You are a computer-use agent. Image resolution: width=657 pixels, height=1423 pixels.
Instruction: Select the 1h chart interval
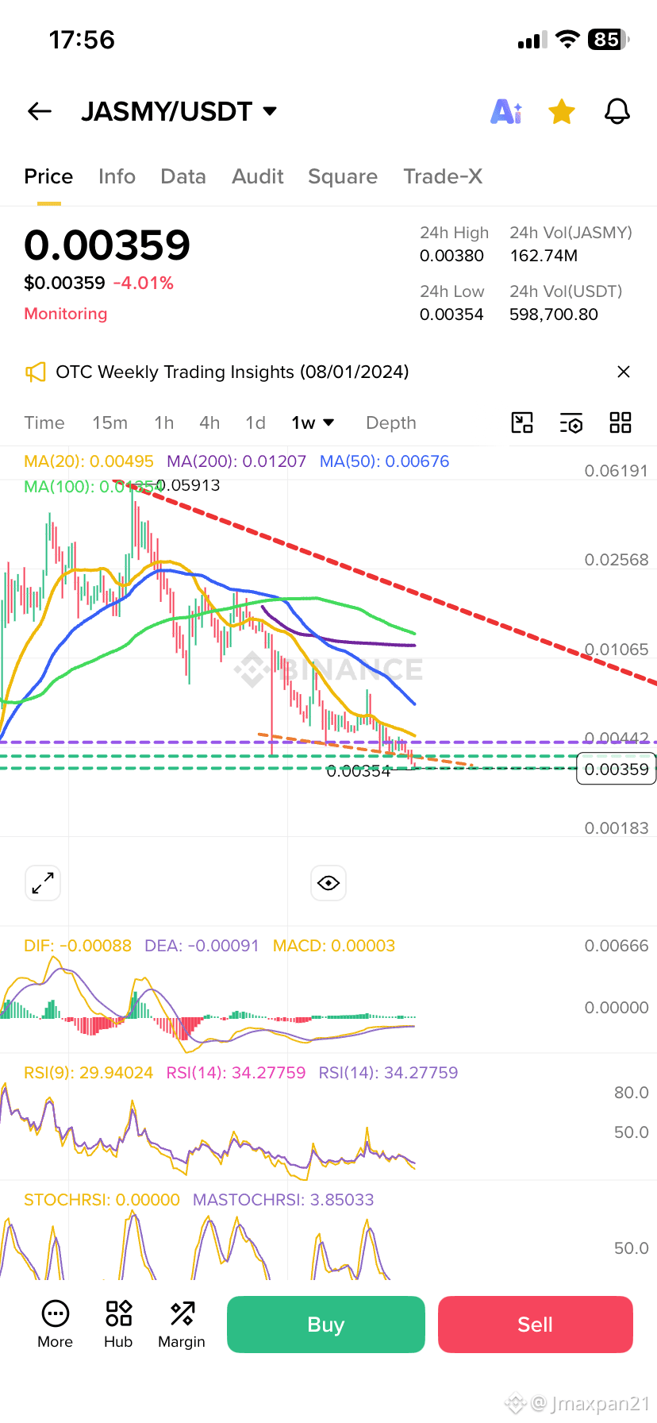164,422
